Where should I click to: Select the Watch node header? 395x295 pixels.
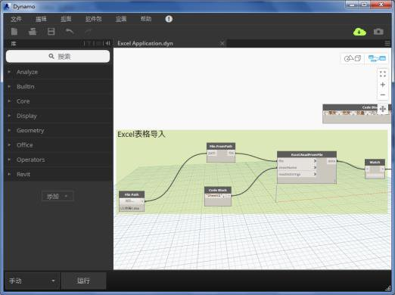(375, 162)
